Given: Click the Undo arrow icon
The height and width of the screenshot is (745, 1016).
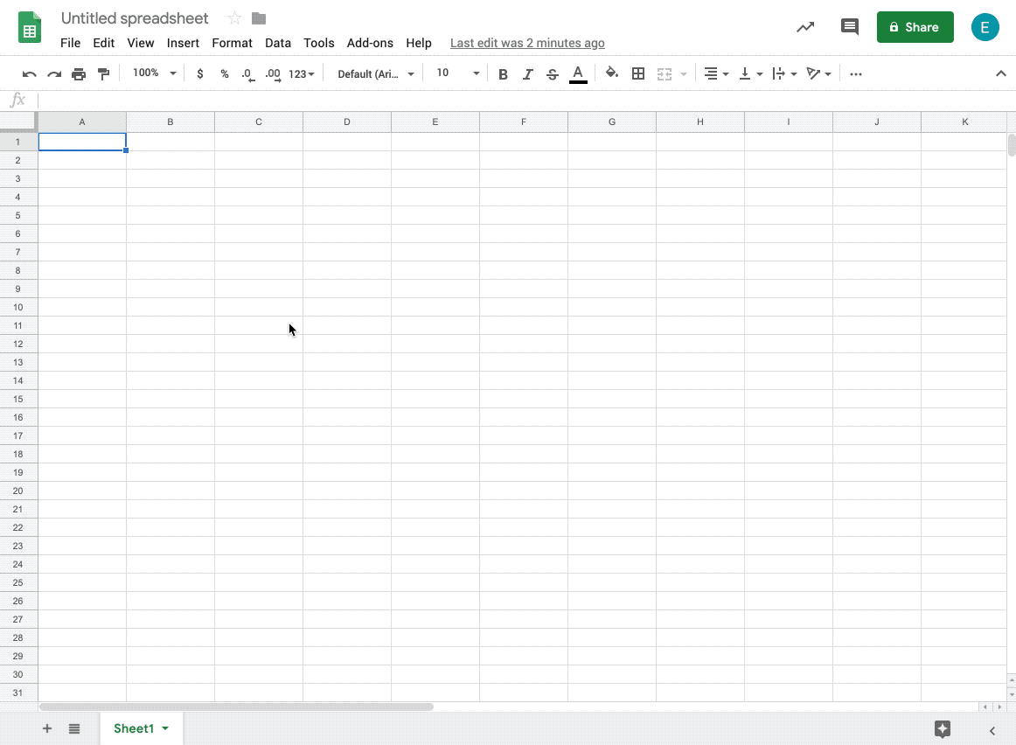Looking at the screenshot, I should pyautogui.click(x=29, y=74).
